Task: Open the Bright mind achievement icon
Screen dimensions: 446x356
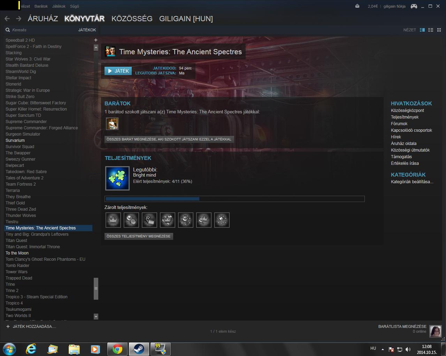Action: 117,178
